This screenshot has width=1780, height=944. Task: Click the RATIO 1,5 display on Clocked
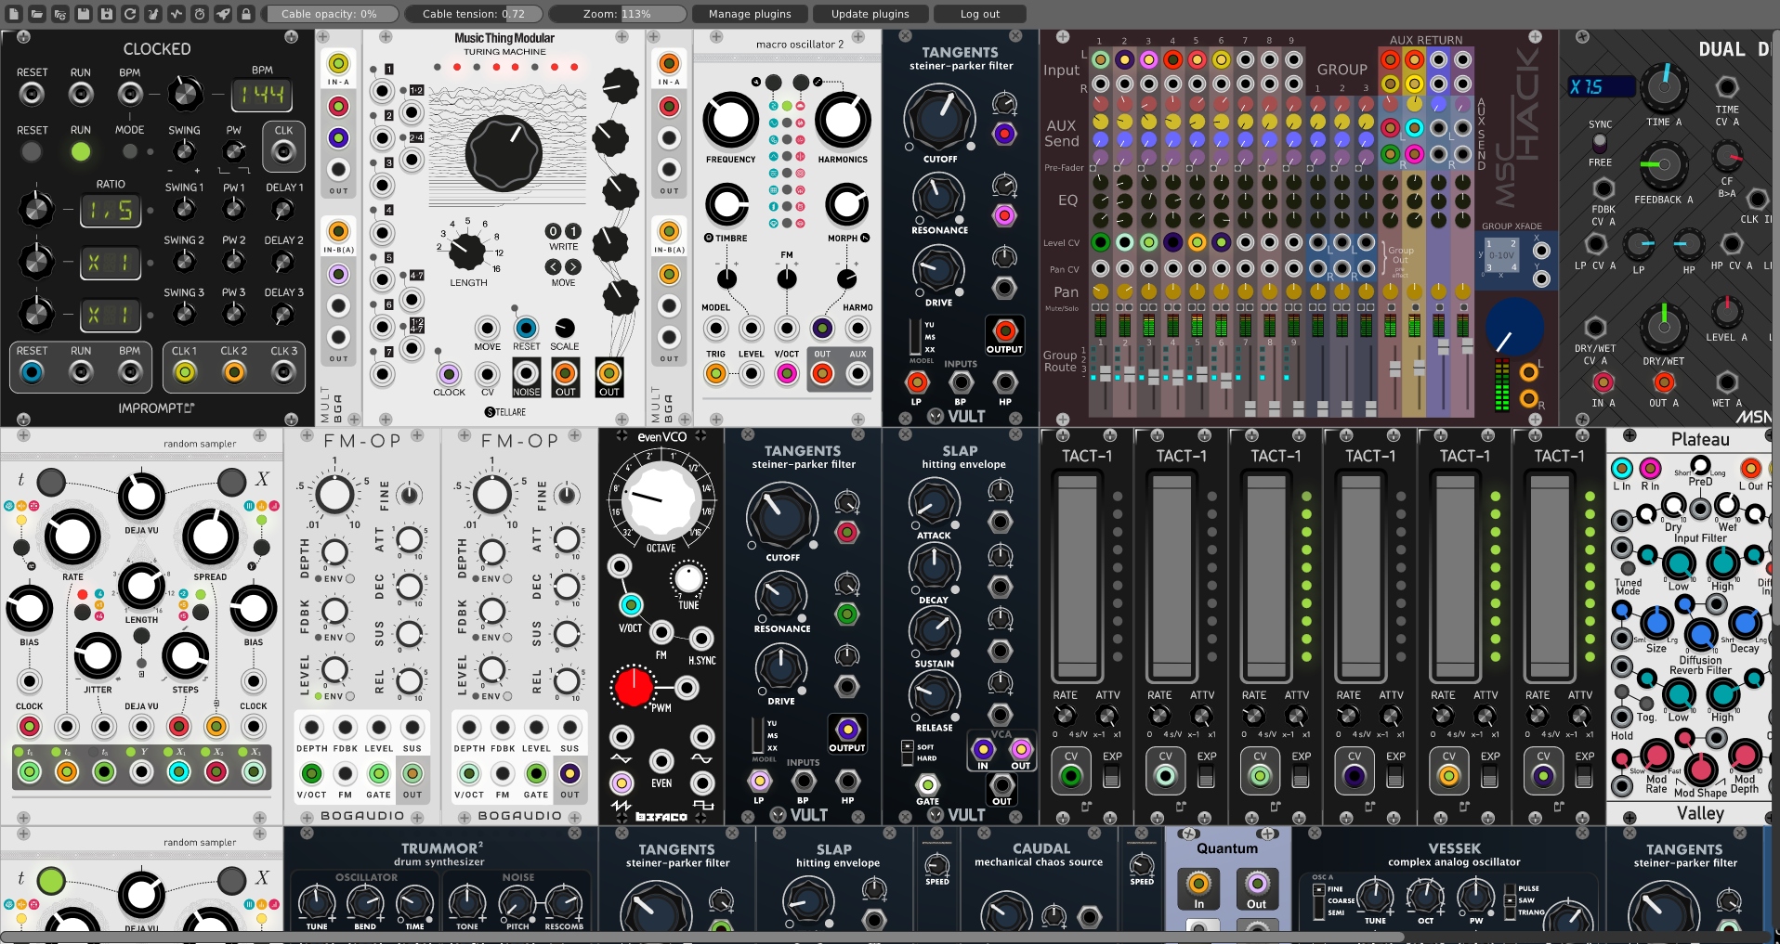tap(111, 211)
